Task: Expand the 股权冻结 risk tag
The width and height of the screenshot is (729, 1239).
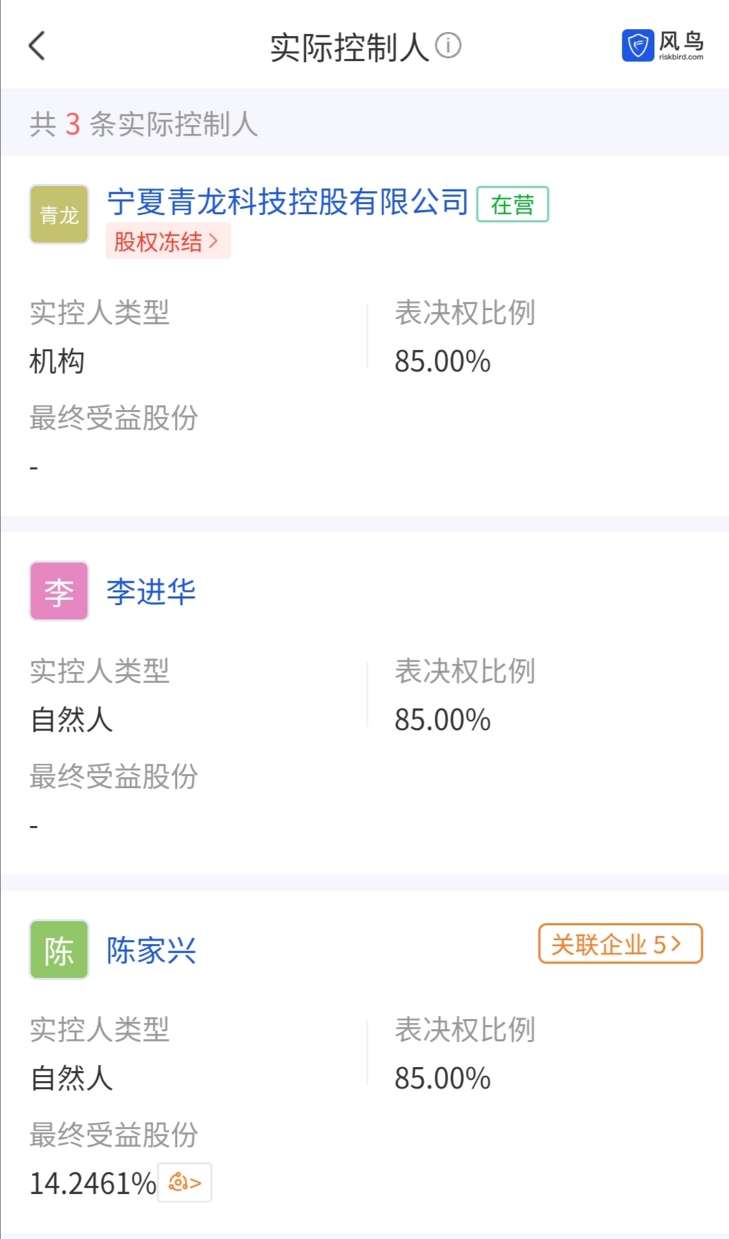Action: [x=168, y=241]
